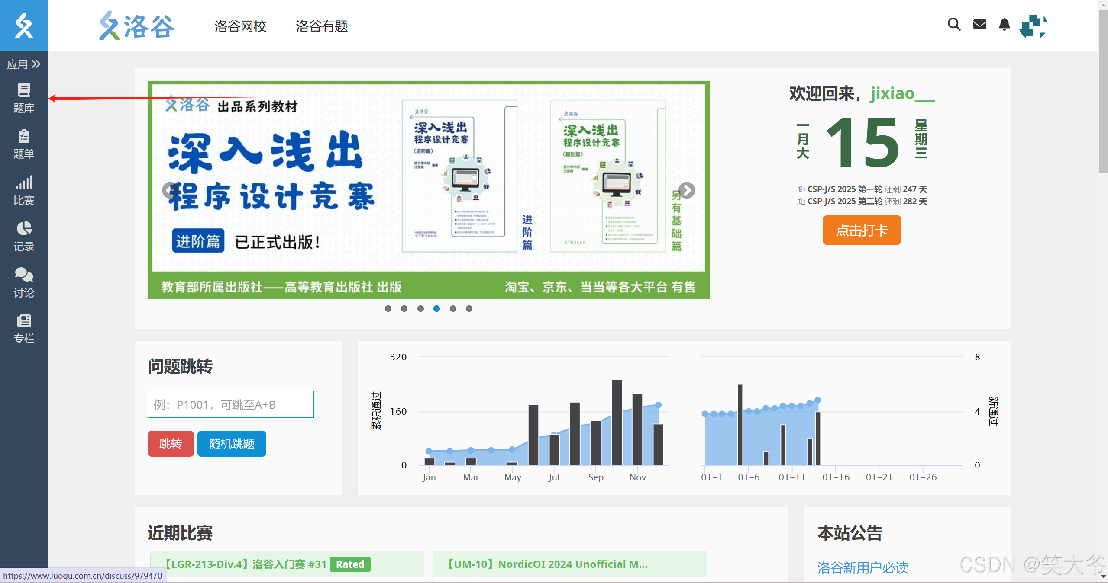Open 洛谷有题 in the top navigation

click(322, 26)
